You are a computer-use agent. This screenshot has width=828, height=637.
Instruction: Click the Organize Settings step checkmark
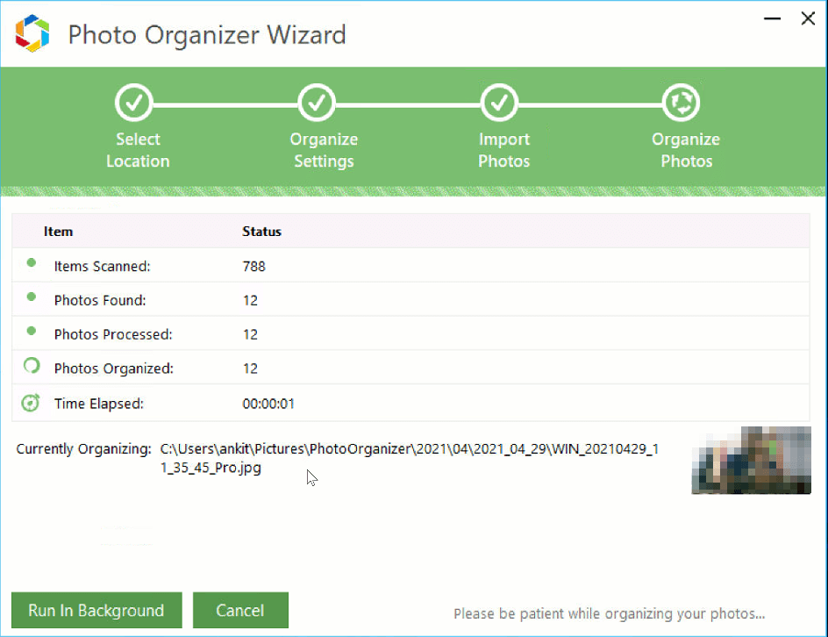(x=317, y=104)
